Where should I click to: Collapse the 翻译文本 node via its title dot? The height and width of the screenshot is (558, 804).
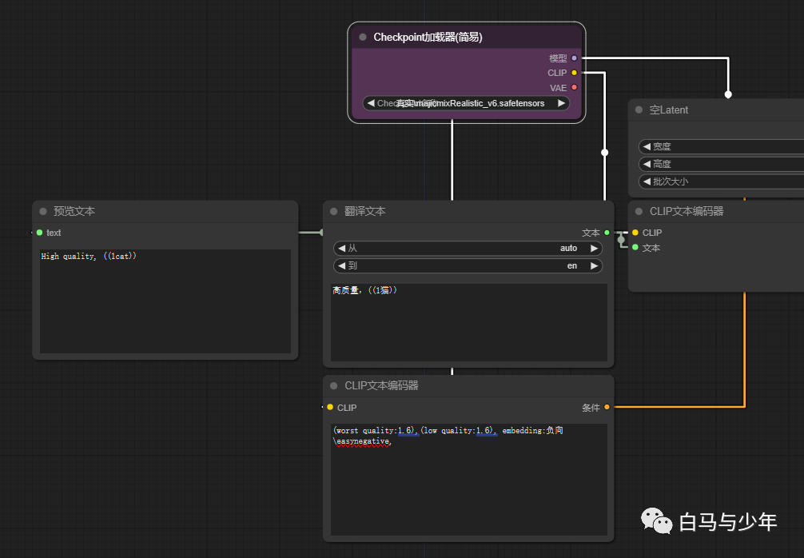pyautogui.click(x=334, y=212)
